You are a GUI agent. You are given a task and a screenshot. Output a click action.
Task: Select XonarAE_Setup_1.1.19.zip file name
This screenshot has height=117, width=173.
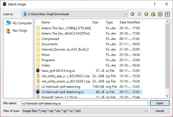(x=59, y=97)
